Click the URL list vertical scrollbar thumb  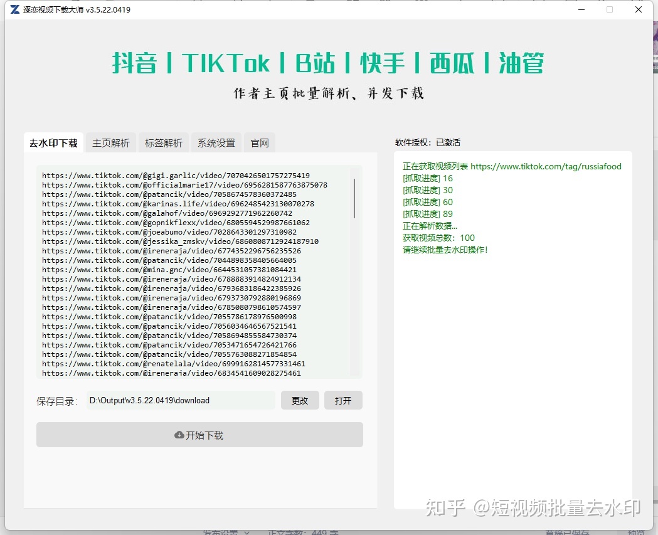coord(354,198)
